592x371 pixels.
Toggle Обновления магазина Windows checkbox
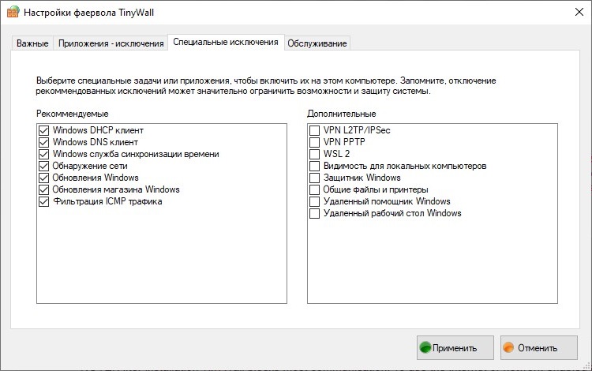(x=43, y=189)
